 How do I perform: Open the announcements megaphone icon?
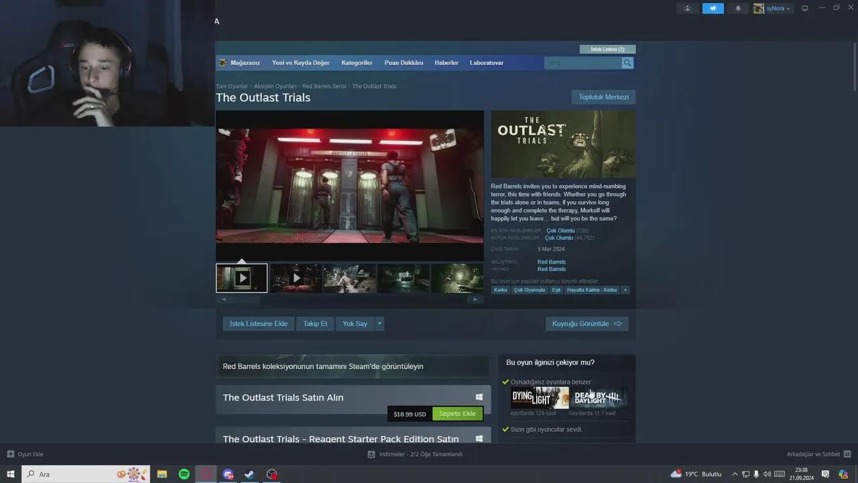[713, 8]
